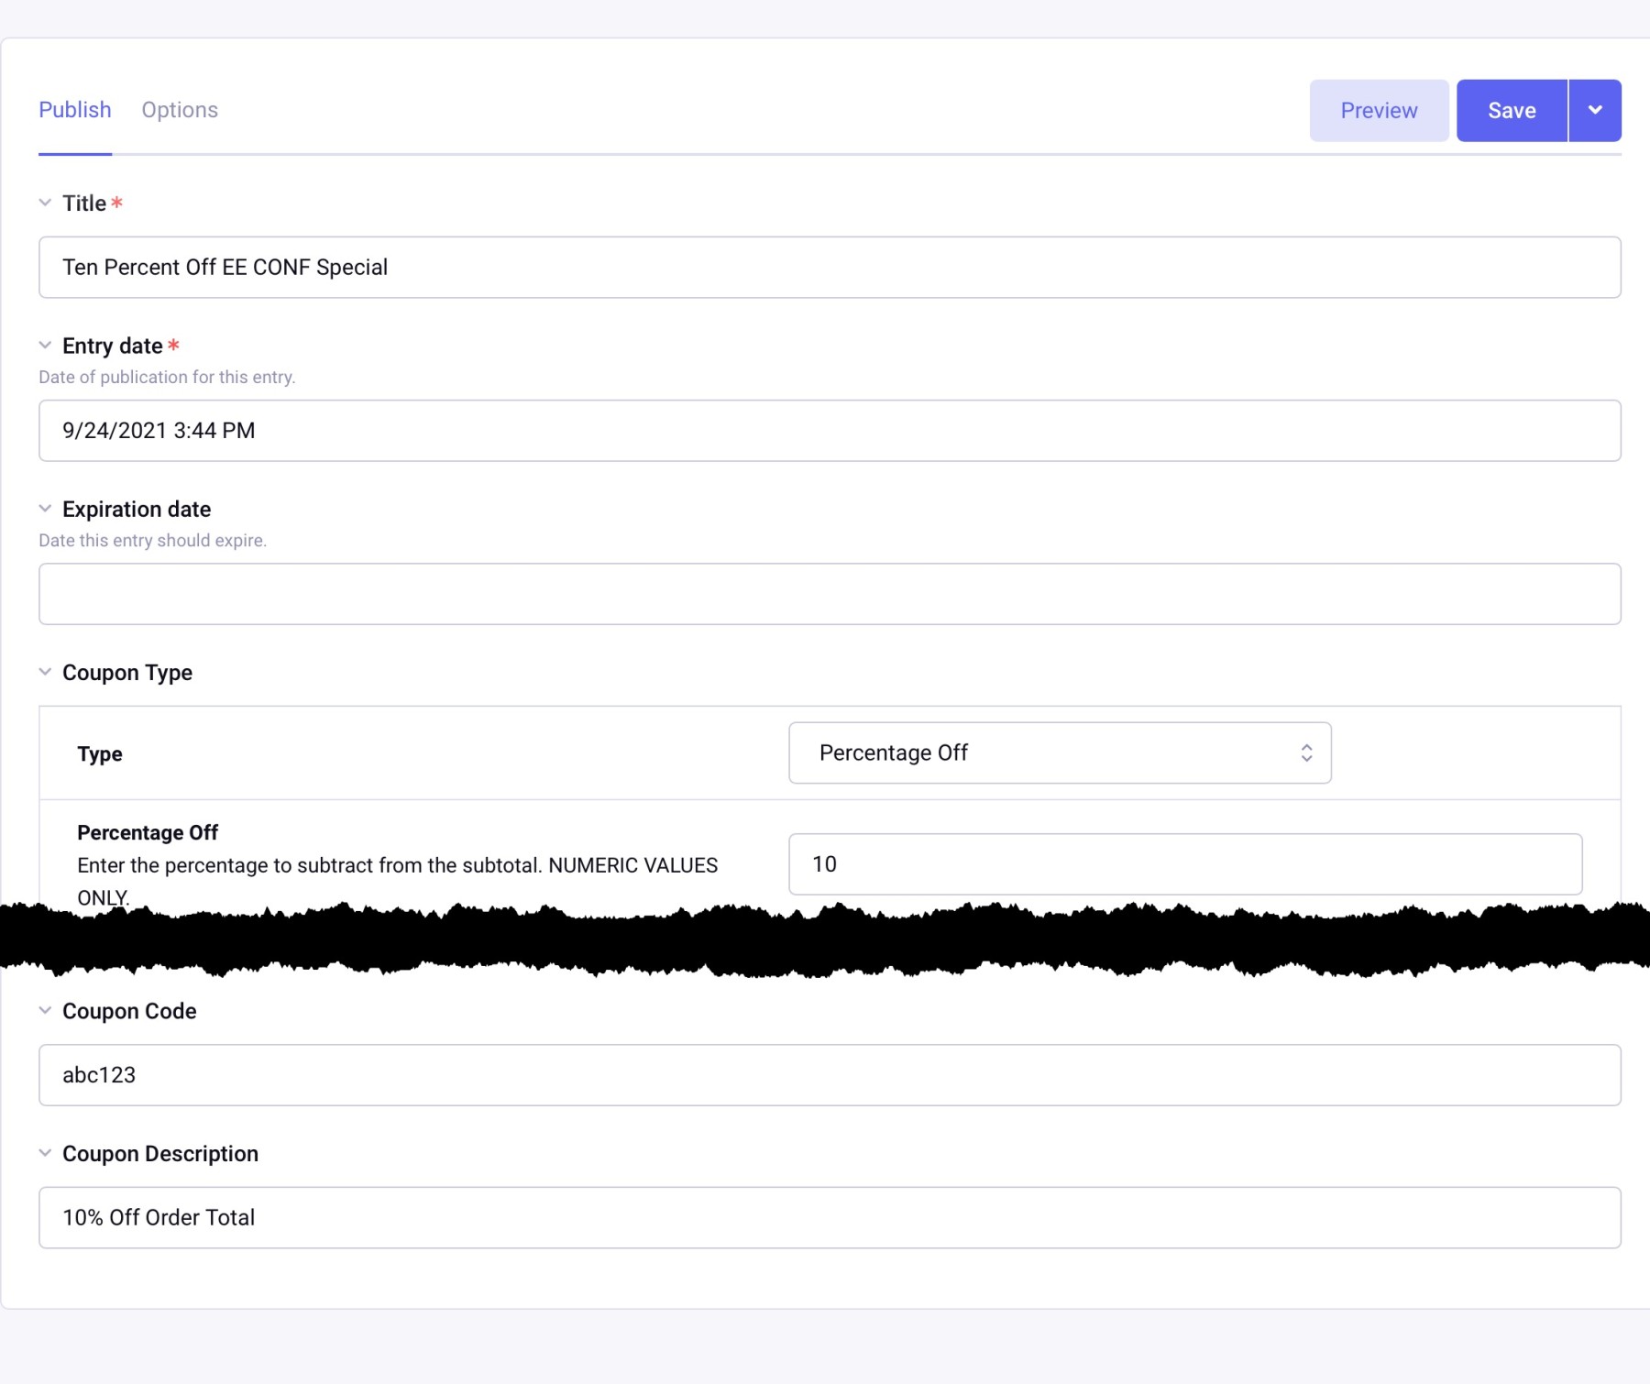Click the empty Expiration date field
The image size is (1650, 1384).
pos(830,594)
